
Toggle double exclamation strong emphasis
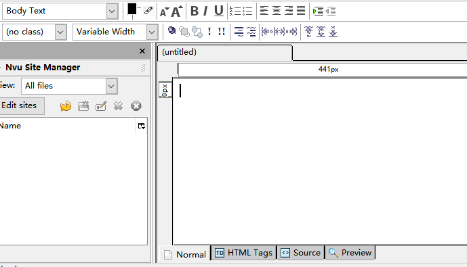coord(221,32)
